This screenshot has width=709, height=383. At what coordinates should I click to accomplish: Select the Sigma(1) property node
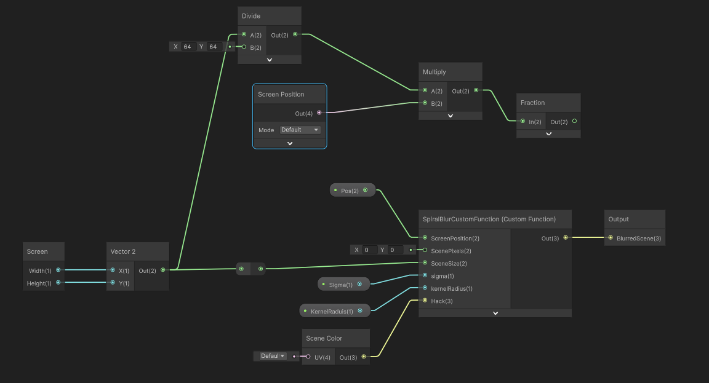pos(341,284)
